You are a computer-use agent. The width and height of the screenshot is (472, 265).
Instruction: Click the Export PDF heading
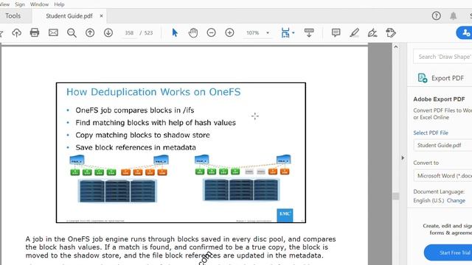tap(448, 78)
